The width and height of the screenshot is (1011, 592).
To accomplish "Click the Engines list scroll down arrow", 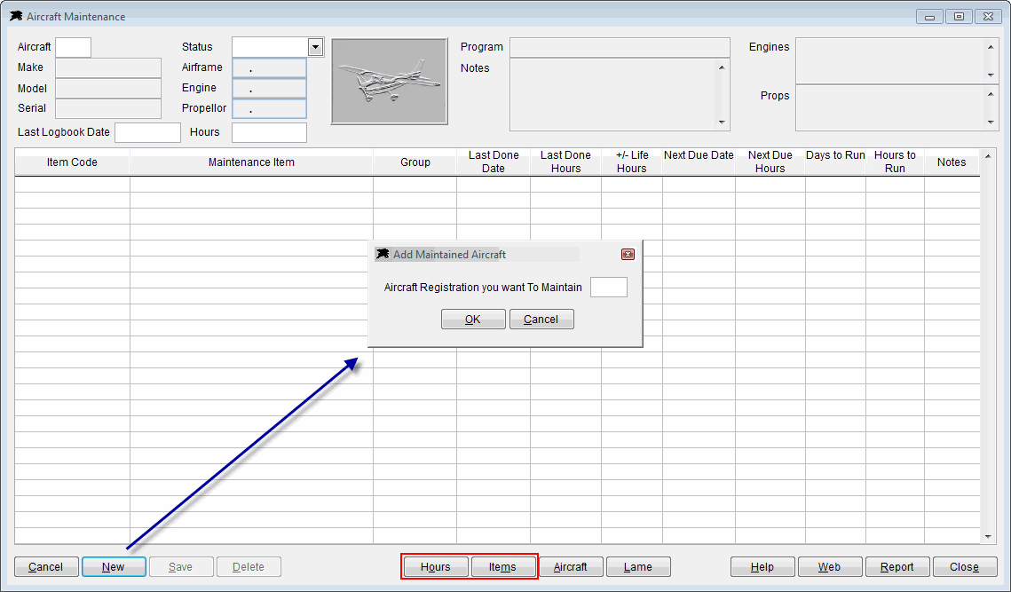I will tap(991, 75).
